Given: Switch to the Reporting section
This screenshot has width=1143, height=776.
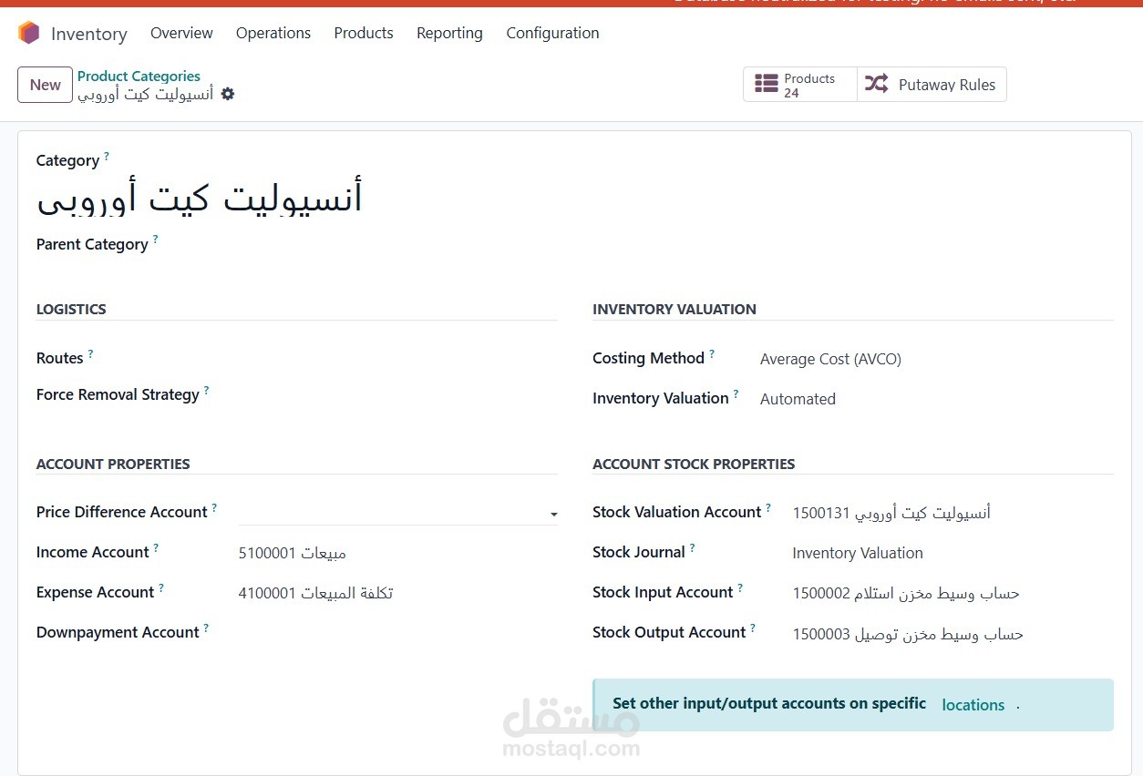Looking at the screenshot, I should click(449, 33).
